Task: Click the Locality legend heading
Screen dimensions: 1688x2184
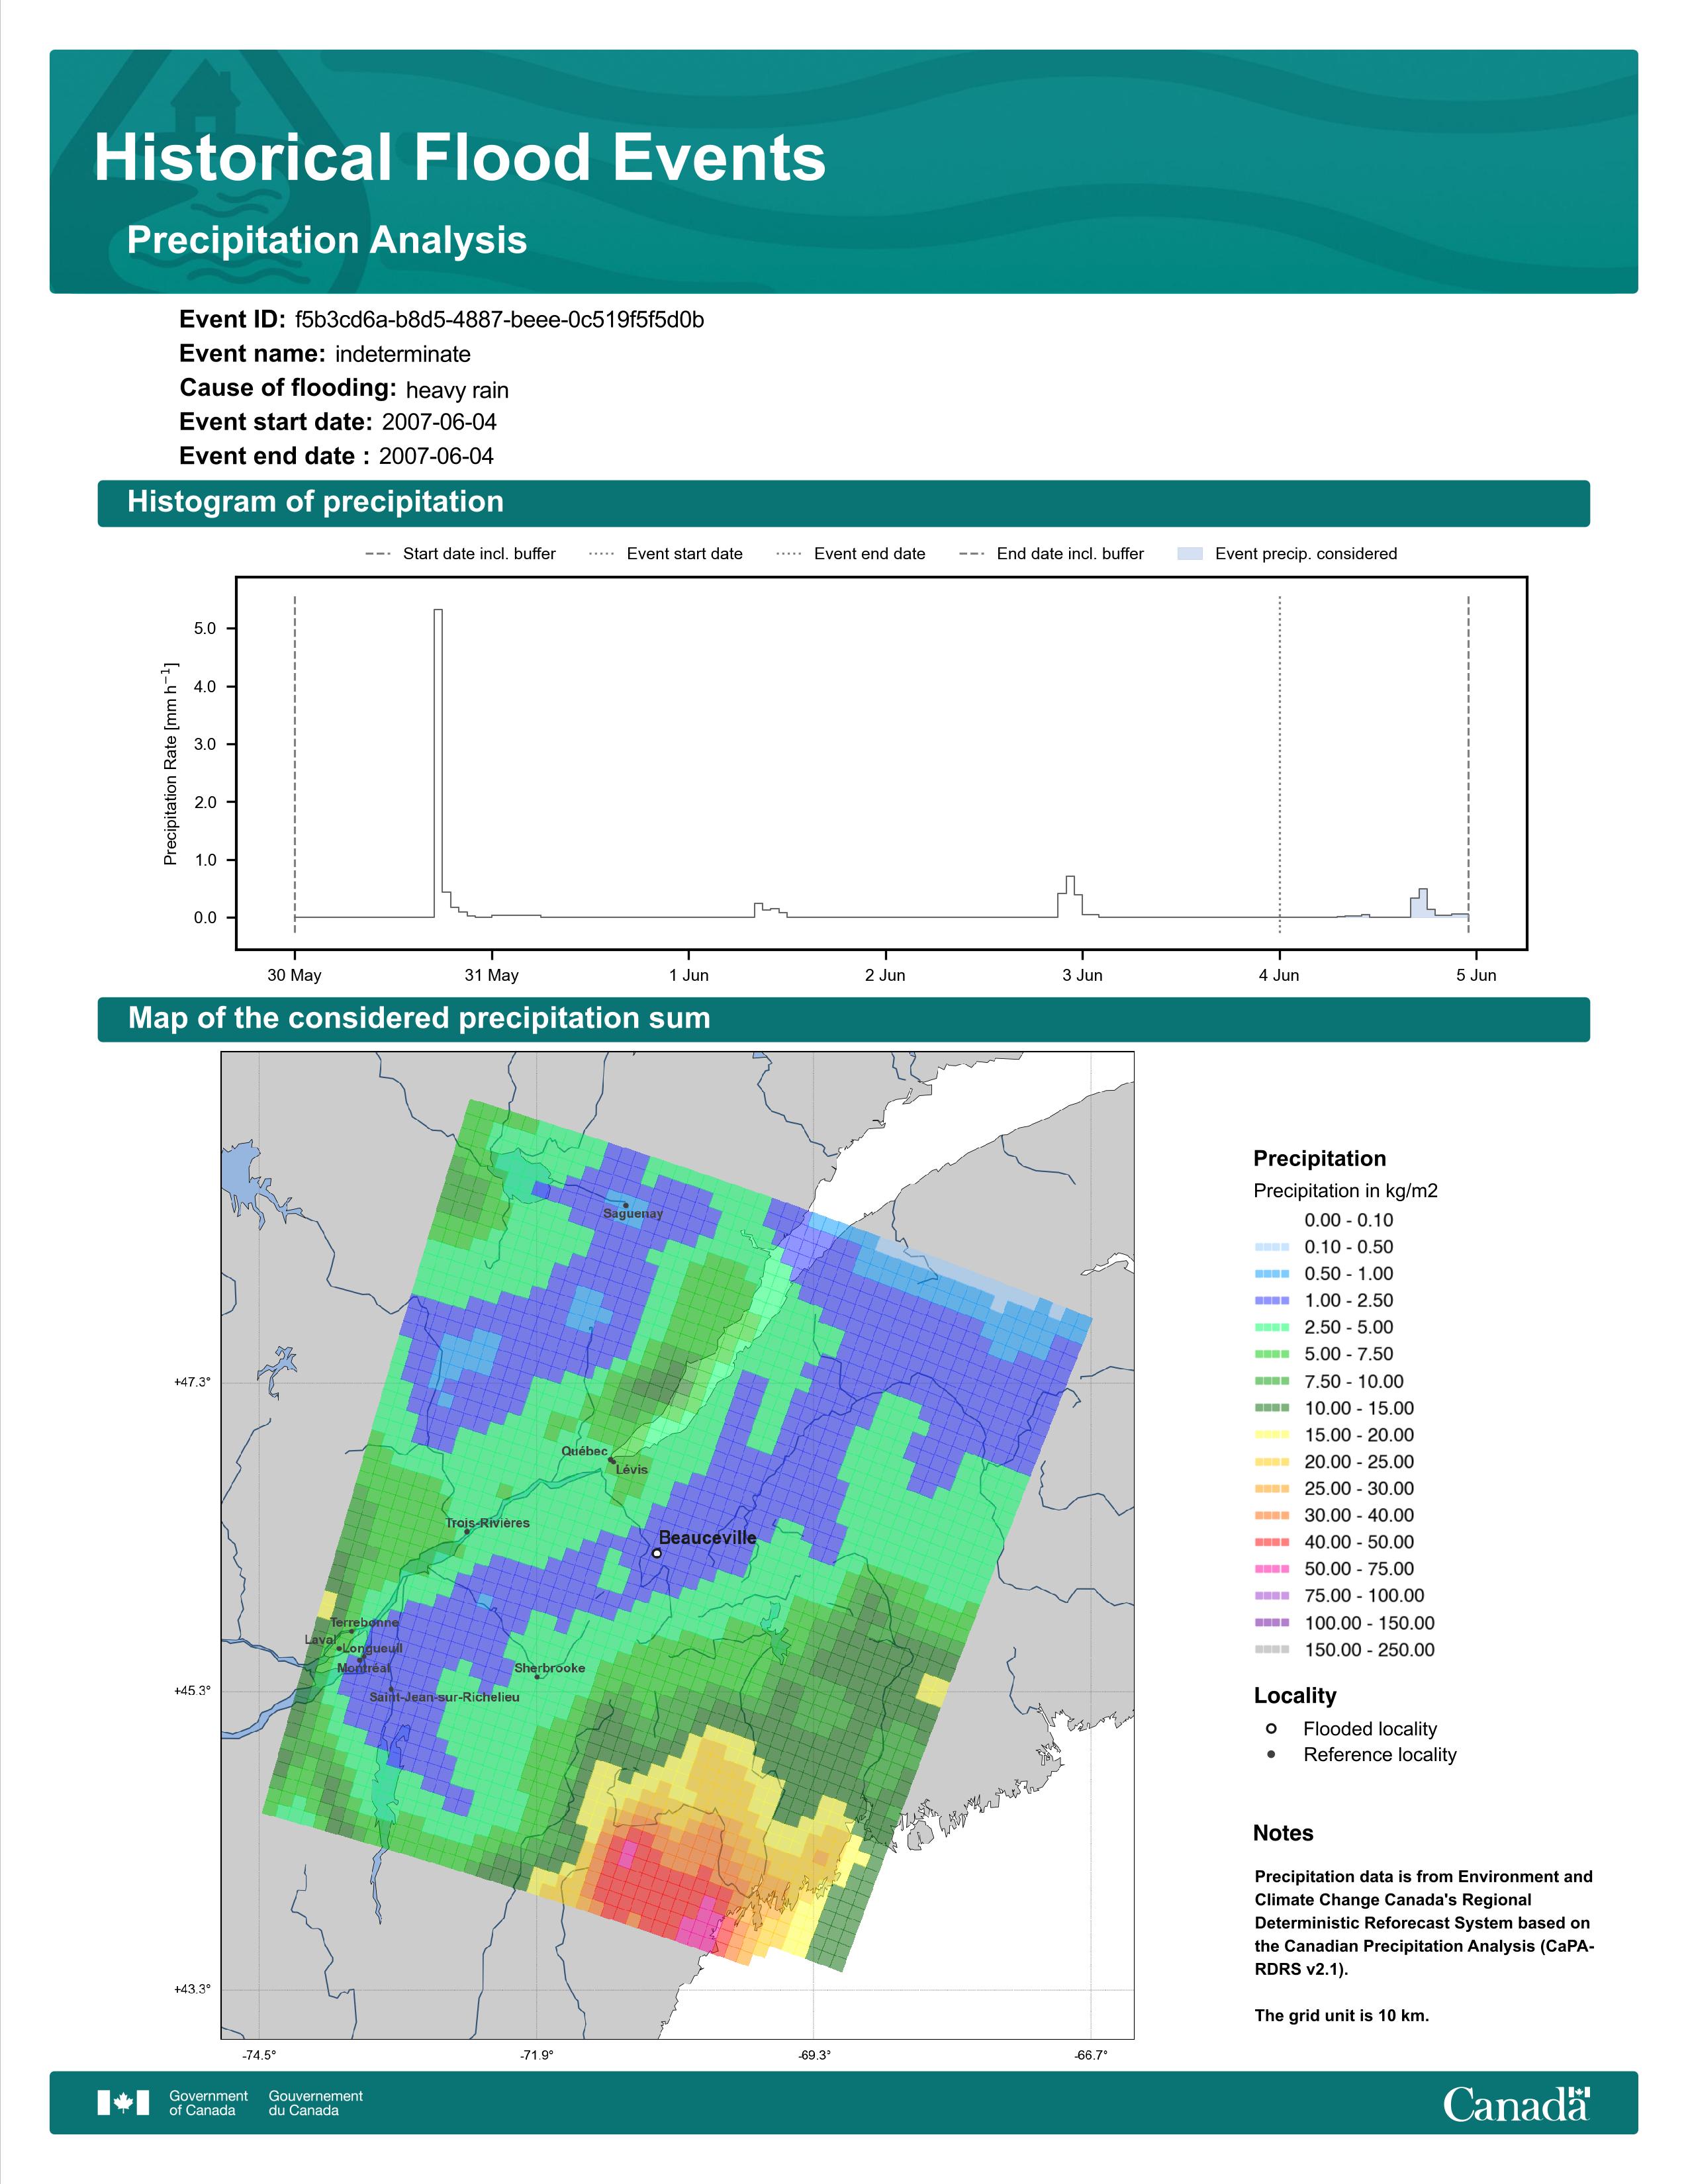Action: click(1295, 1696)
